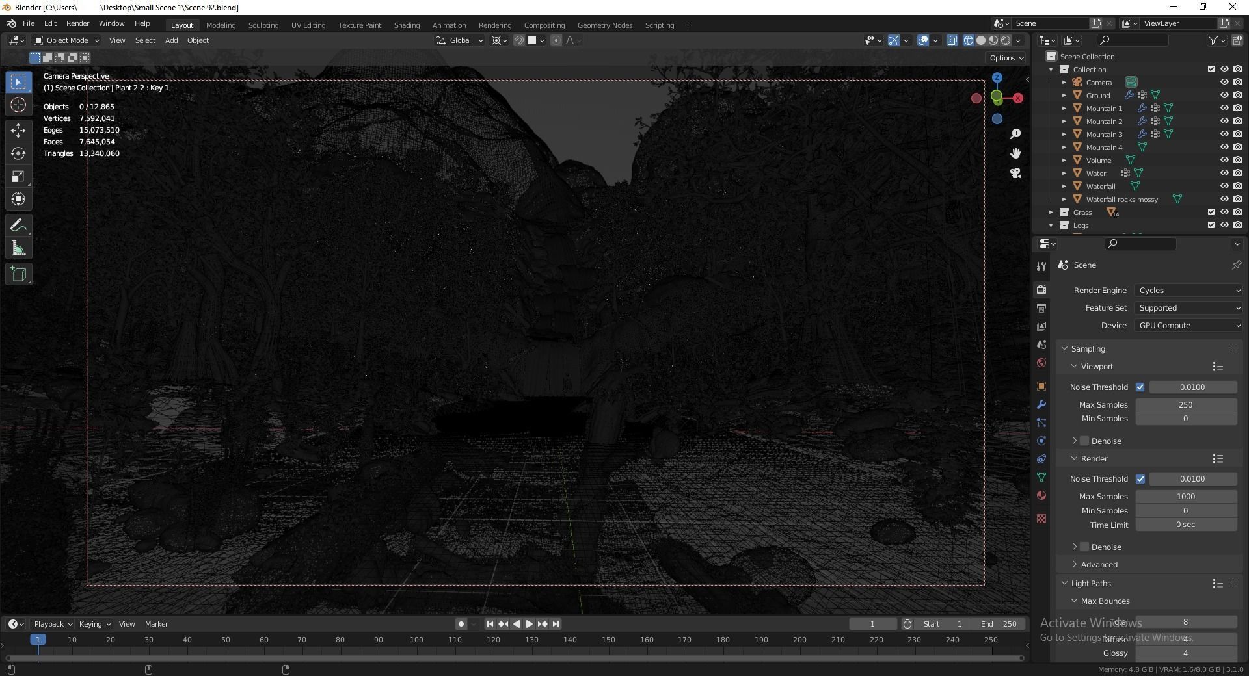This screenshot has height=676, width=1249.
Task: Open the Tool settings properties tab
Action: pyautogui.click(x=1041, y=266)
